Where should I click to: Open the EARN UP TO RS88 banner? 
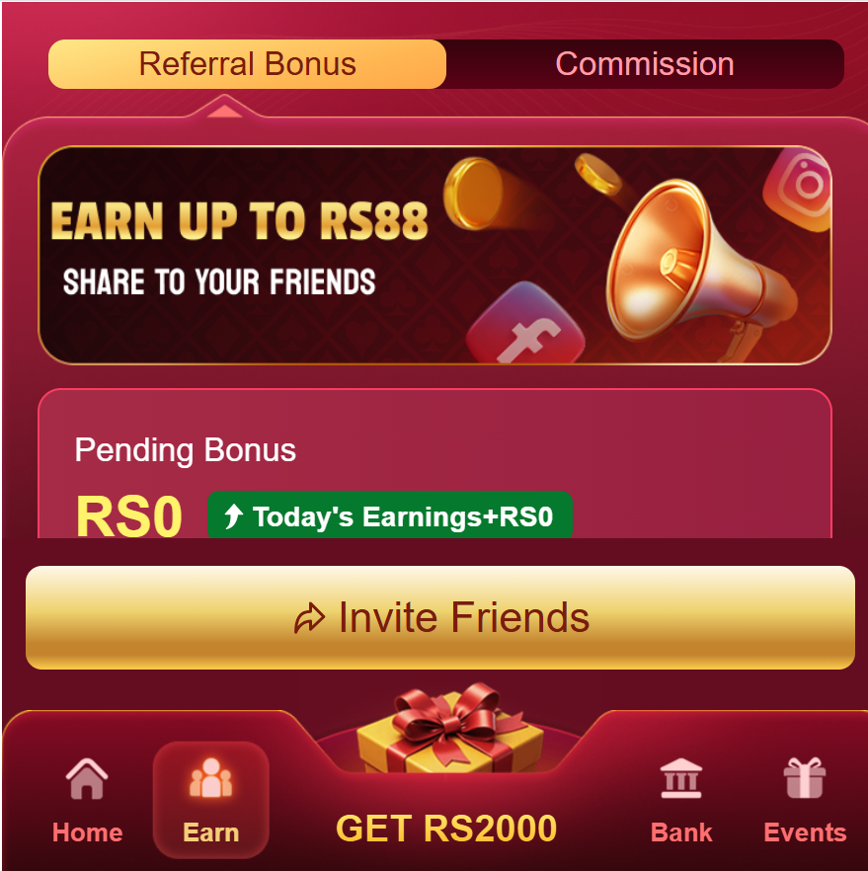434,255
